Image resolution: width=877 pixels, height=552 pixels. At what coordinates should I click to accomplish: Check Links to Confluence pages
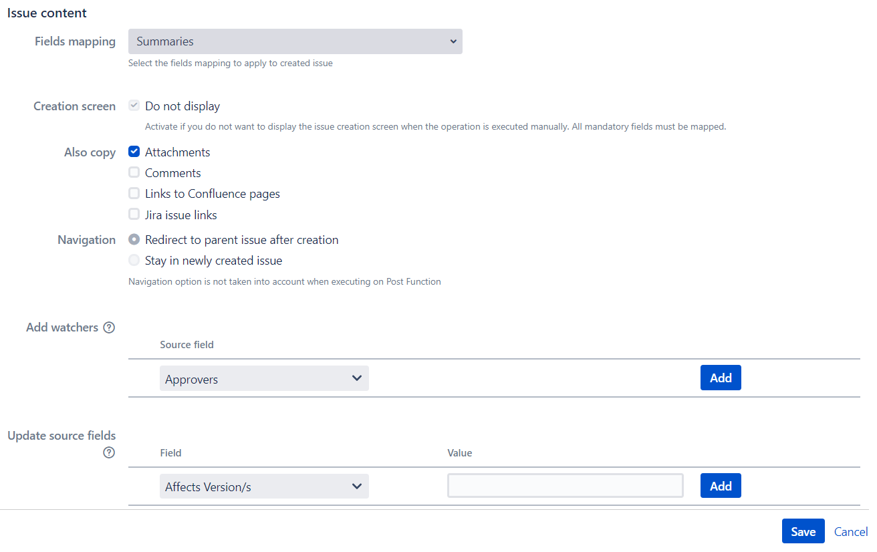pyautogui.click(x=134, y=193)
